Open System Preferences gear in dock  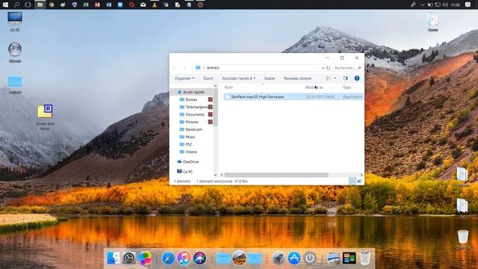(x=129, y=258)
